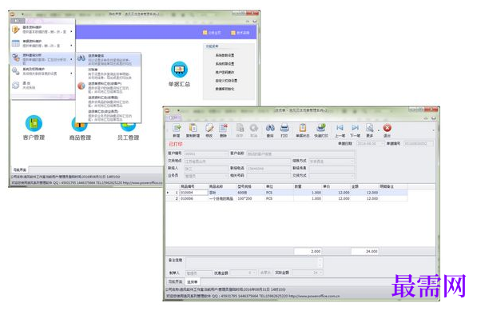
Task: Click the 24.000 total amount cell
Action: point(365,251)
